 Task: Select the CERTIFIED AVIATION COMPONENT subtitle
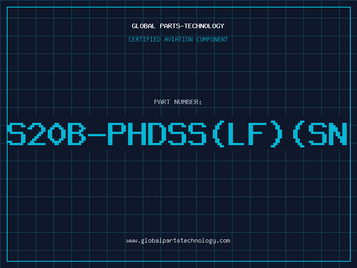[x=178, y=39]
